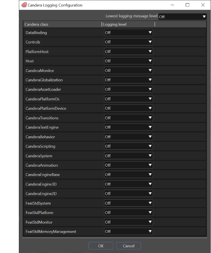Viewport: 211px width, 253px height.
Task: Select the PlatformHost class row label
Action: point(37,51)
